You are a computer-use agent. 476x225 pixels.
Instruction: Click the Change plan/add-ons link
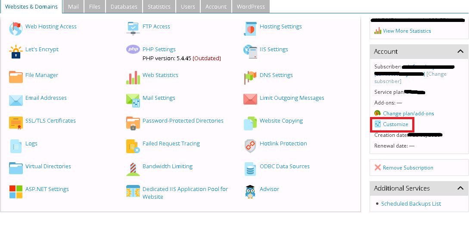pyautogui.click(x=409, y=114)
